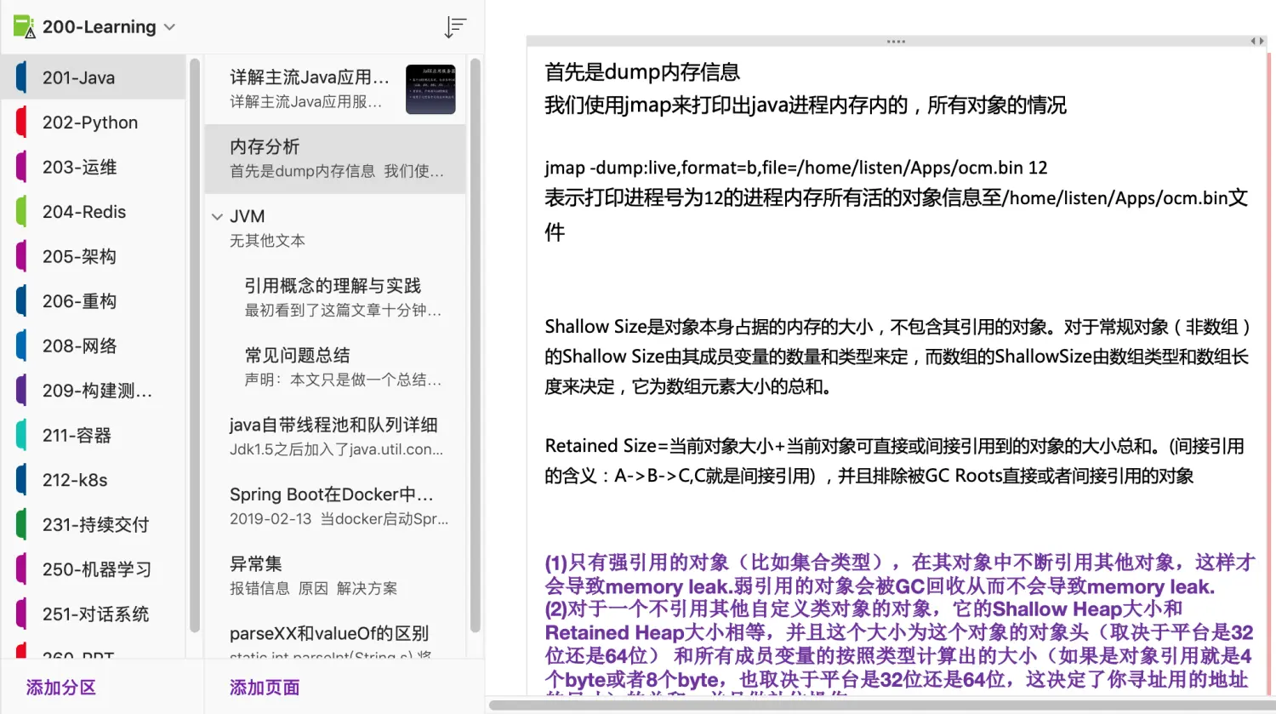
Task: Click the line 首先是dump内存信息
Action: point(642,72)
